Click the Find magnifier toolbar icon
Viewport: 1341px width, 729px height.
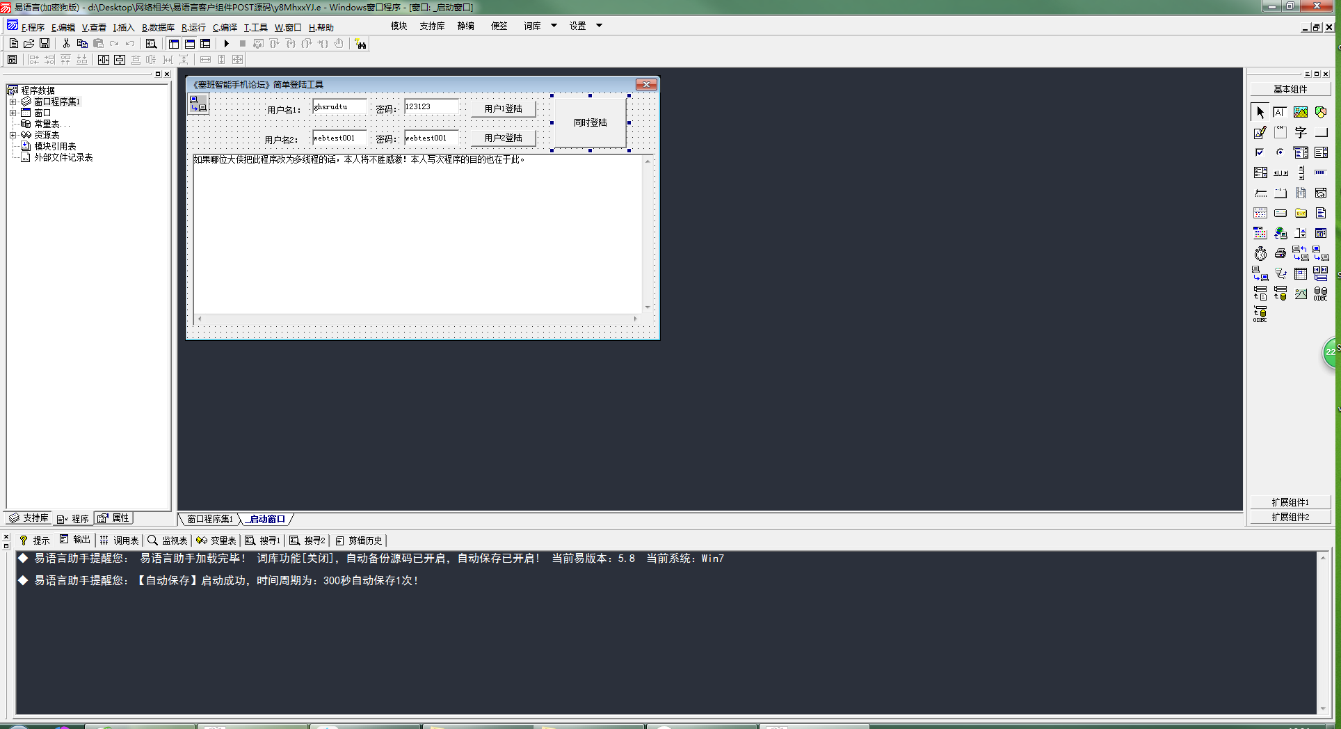click(x=151, y=43)
